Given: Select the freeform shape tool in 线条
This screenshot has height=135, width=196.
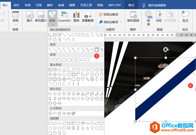Looking at the screenshot, I should point(97,50).
